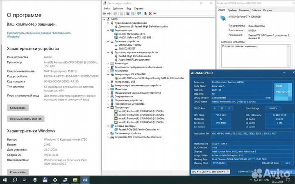
Task: Select the Общие tab in Properties
Action: [x=221, y=10]
